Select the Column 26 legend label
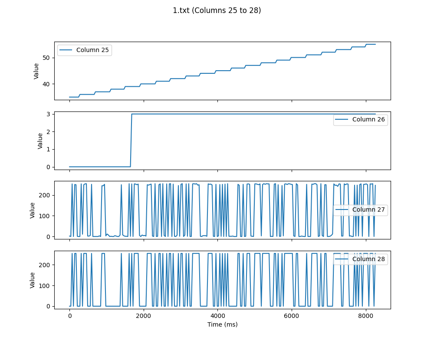 (x=368, y=119)
